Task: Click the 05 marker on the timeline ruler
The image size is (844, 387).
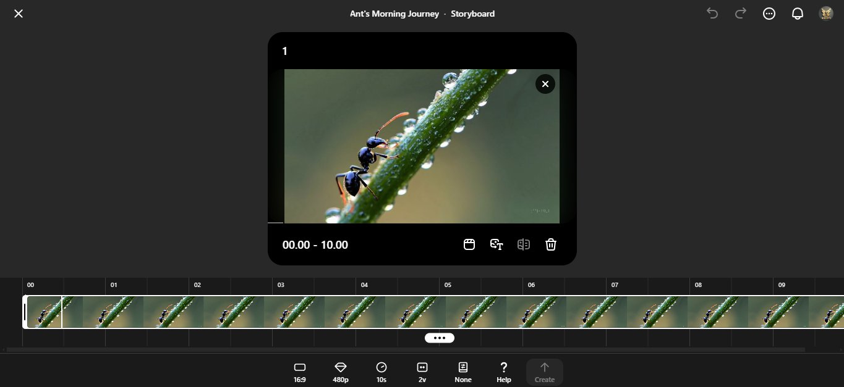Action: 448,285
